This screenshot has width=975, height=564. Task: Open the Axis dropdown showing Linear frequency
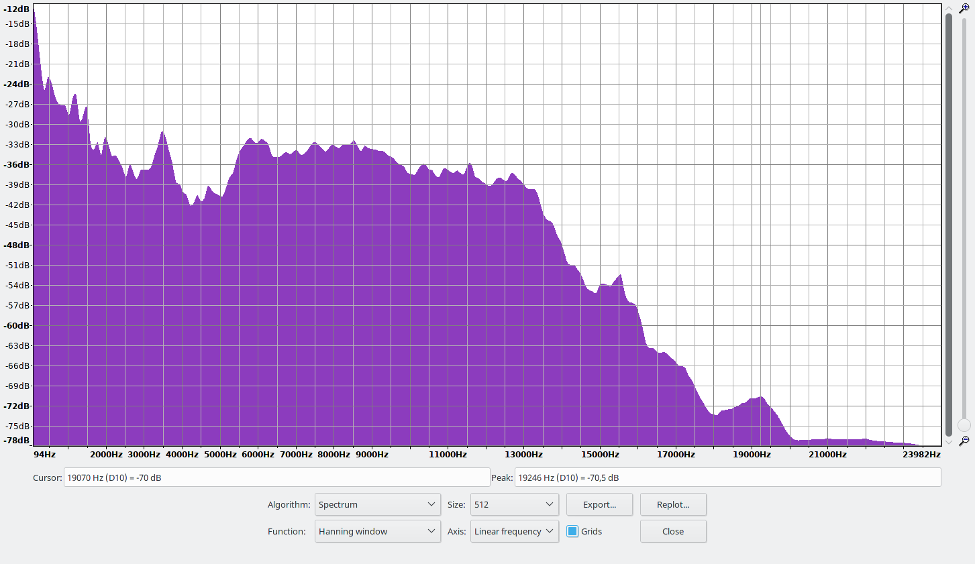click(515, 531)
